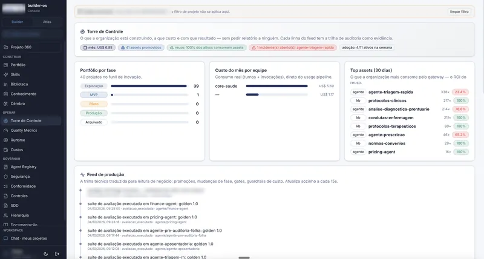The image size is (484, 259).
Task: Click the Segurança shield icon
Action: click(x=5, y=177)
